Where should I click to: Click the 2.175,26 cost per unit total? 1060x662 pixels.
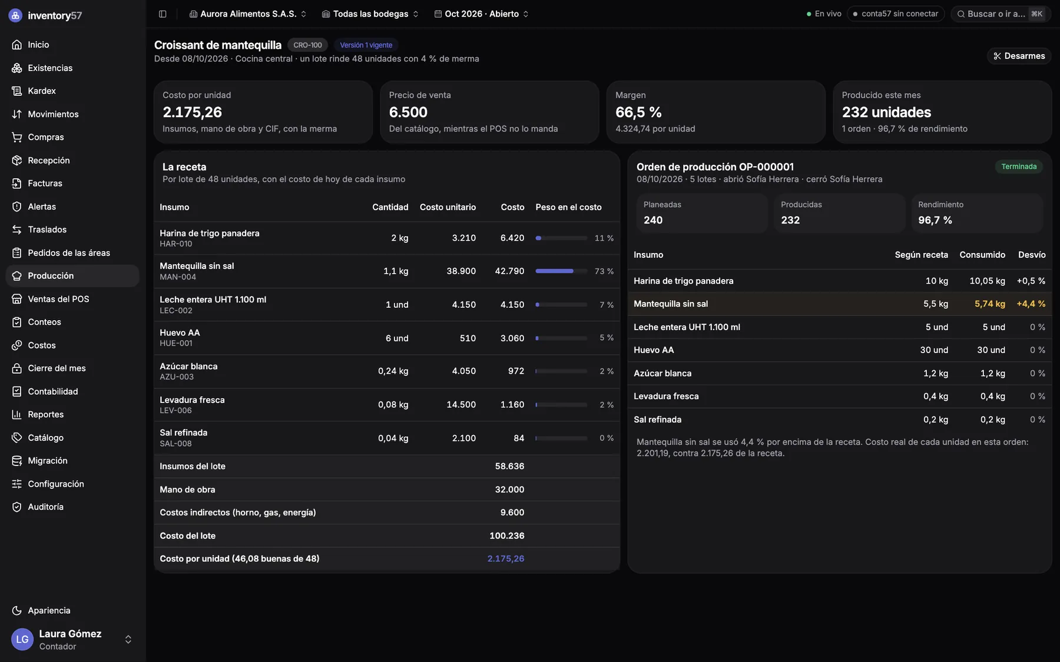pos(505,559)
